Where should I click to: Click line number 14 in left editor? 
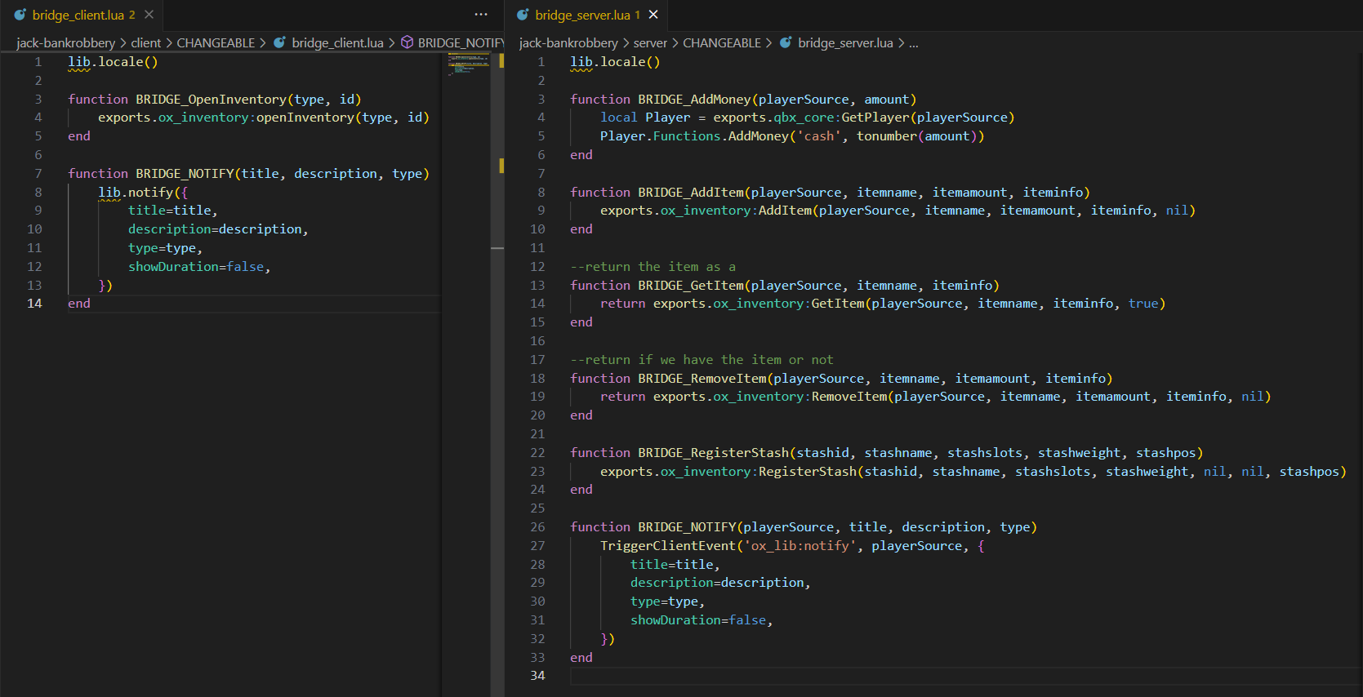tap(34, 303)
